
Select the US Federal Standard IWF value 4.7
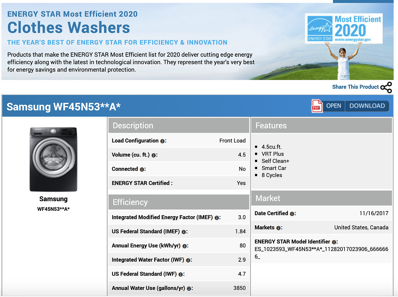pyautogui.click(x=242, y=274)
